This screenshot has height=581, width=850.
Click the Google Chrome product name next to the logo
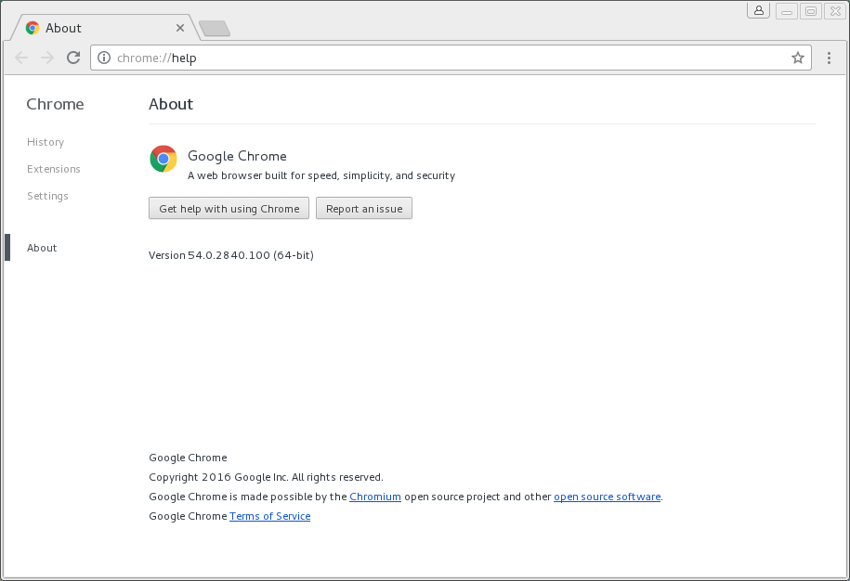point(237,156)
